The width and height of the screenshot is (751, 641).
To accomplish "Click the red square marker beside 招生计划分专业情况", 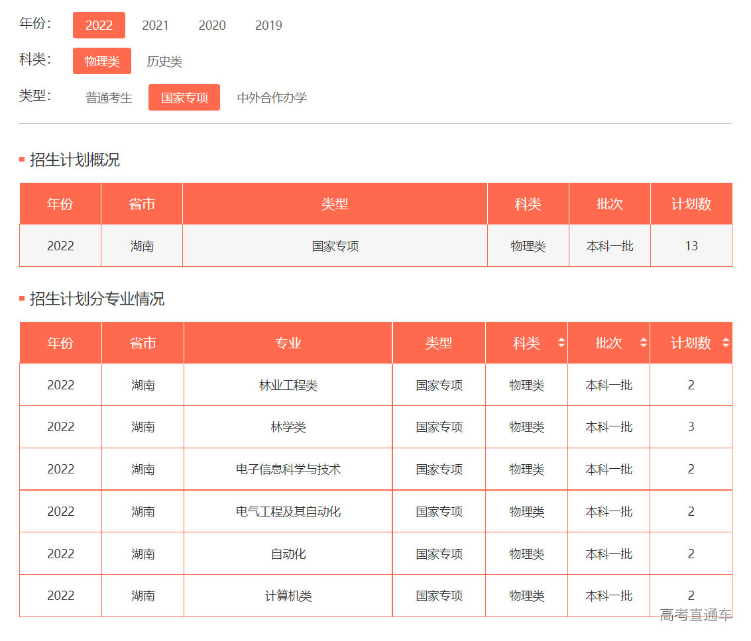I will tap(22, 299).
